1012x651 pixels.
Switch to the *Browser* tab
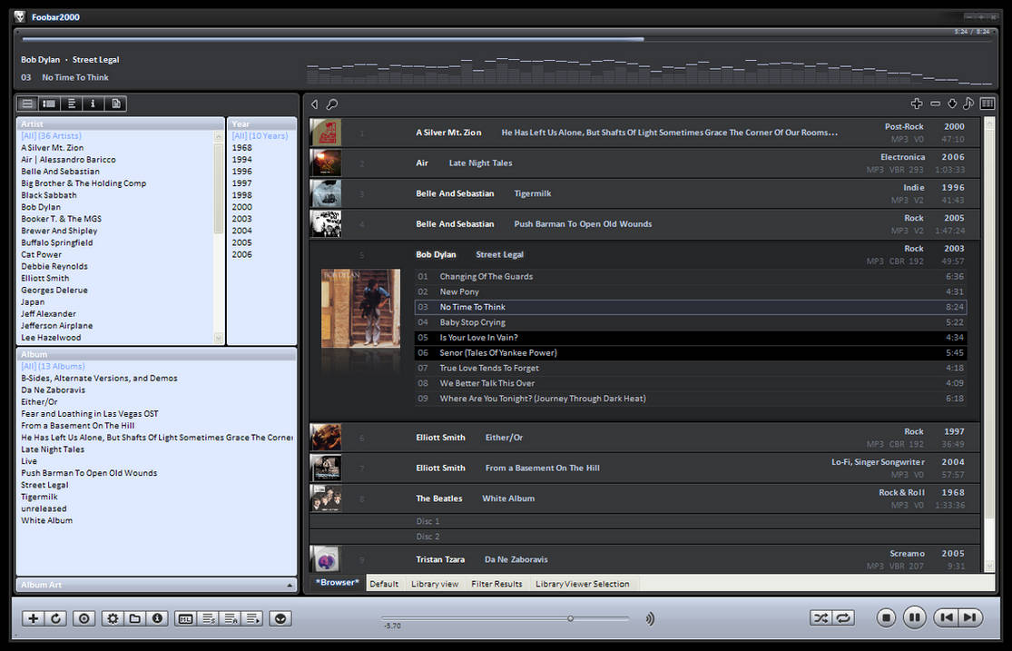click(338, 583)
